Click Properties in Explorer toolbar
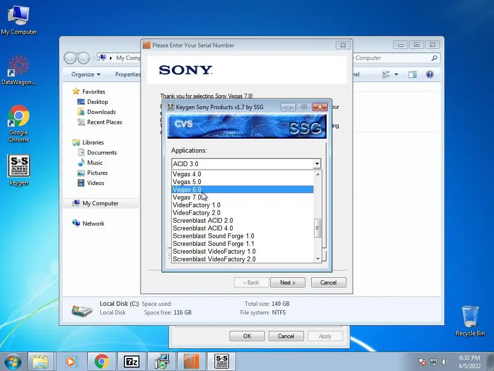 tap(127, 74)
